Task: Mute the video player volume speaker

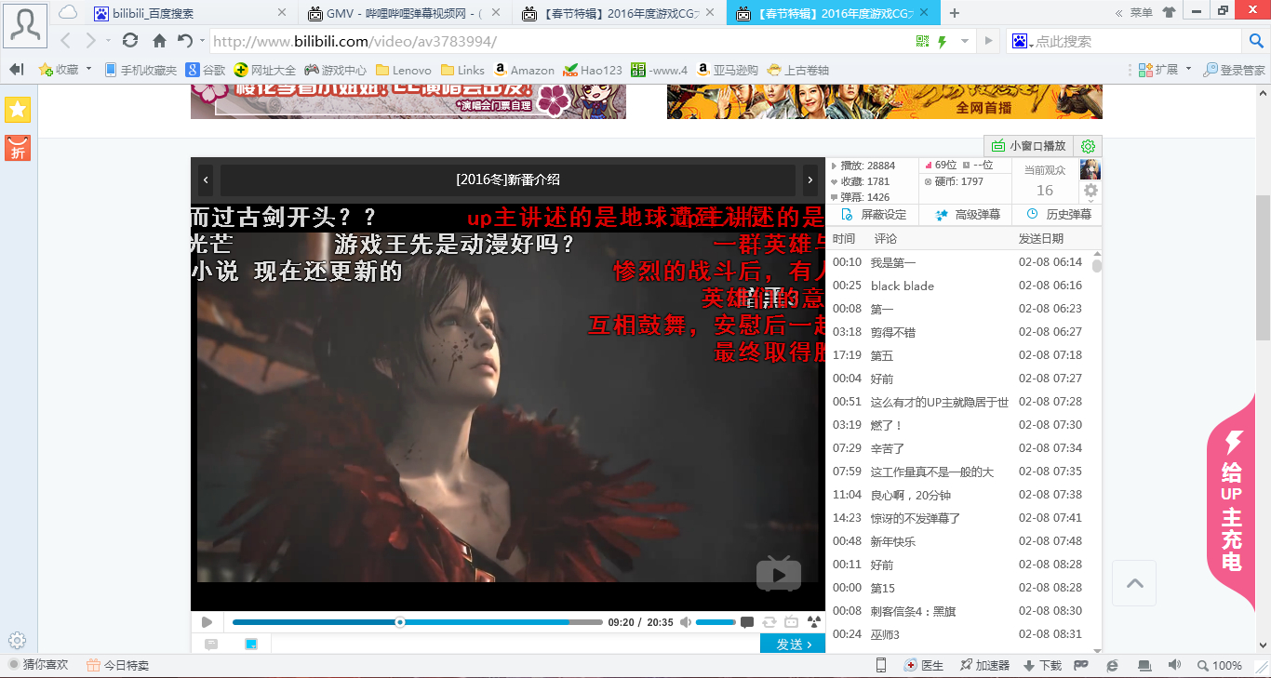Action: click(686, 622)
